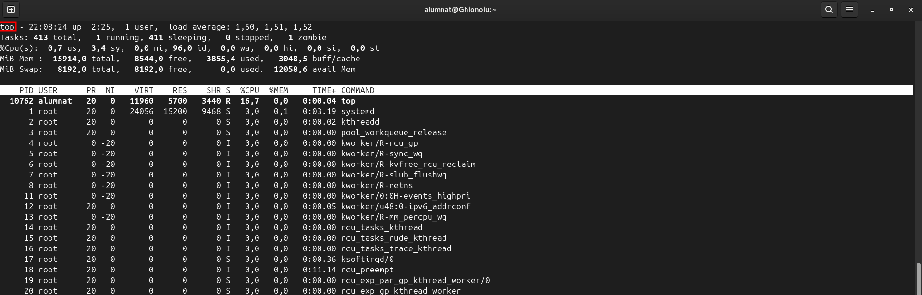Click the %CPU column header
Screen dimensions: 922x295
click(249, 90)
